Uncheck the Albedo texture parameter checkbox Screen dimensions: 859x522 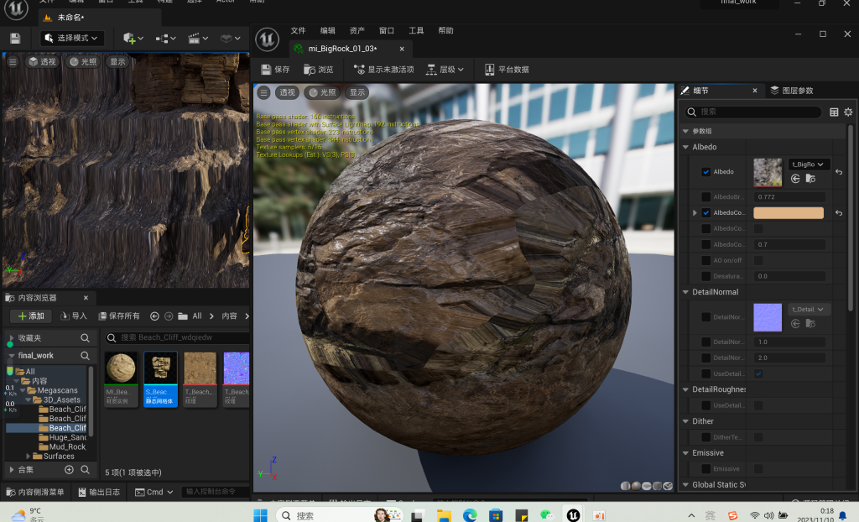tap(705, 172)
